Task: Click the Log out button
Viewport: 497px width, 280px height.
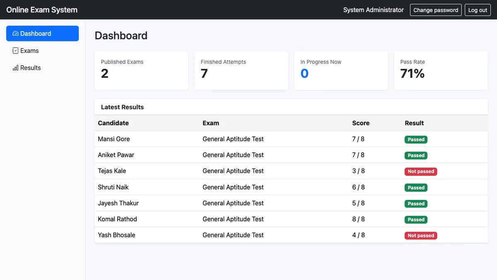Action: 478,10
